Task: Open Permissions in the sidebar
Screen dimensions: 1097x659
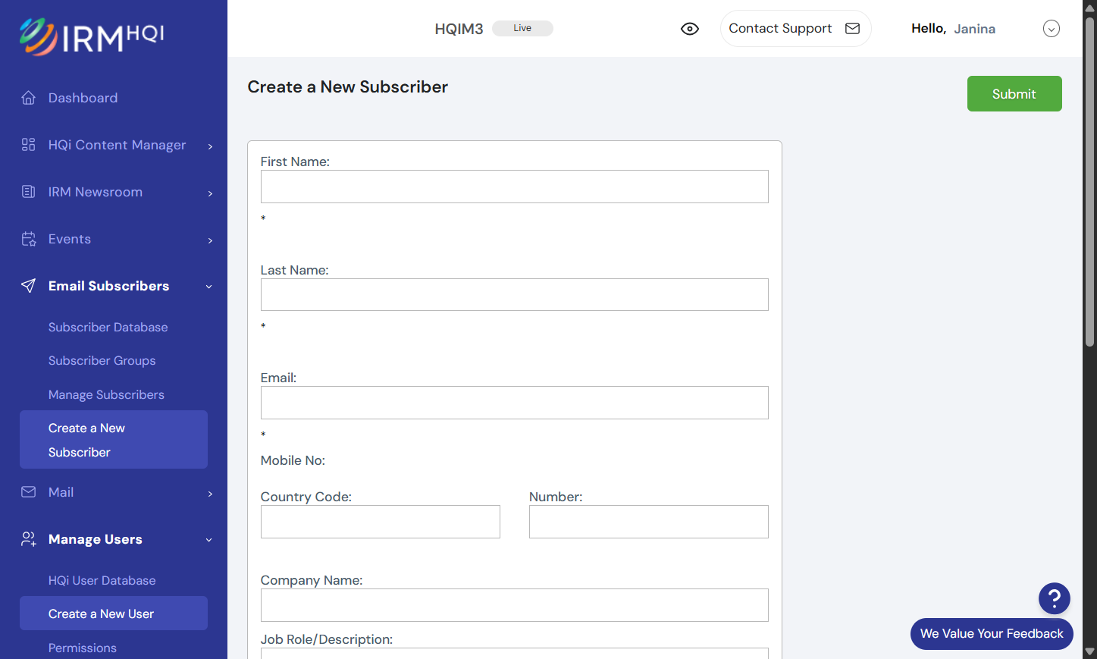Action: coord(83,648)
